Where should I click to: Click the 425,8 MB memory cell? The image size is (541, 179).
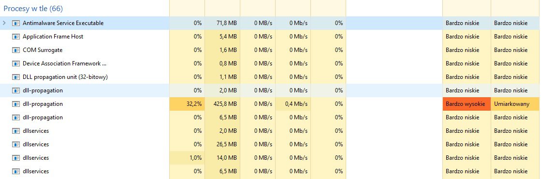click(222, 104)
